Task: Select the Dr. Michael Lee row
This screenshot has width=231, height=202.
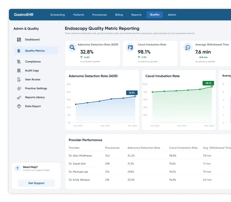Action: 148,172
